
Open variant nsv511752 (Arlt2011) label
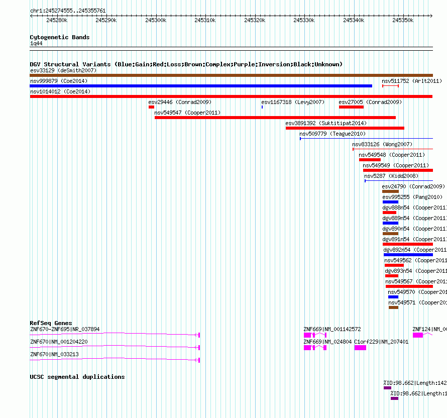pyautogui.click(x=412, y=81)
